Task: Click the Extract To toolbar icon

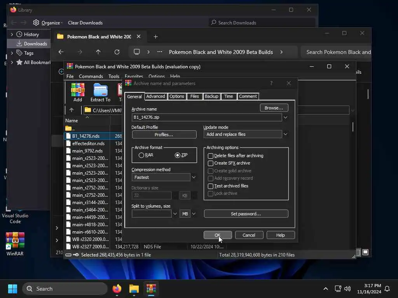Action: coord(101,92)
